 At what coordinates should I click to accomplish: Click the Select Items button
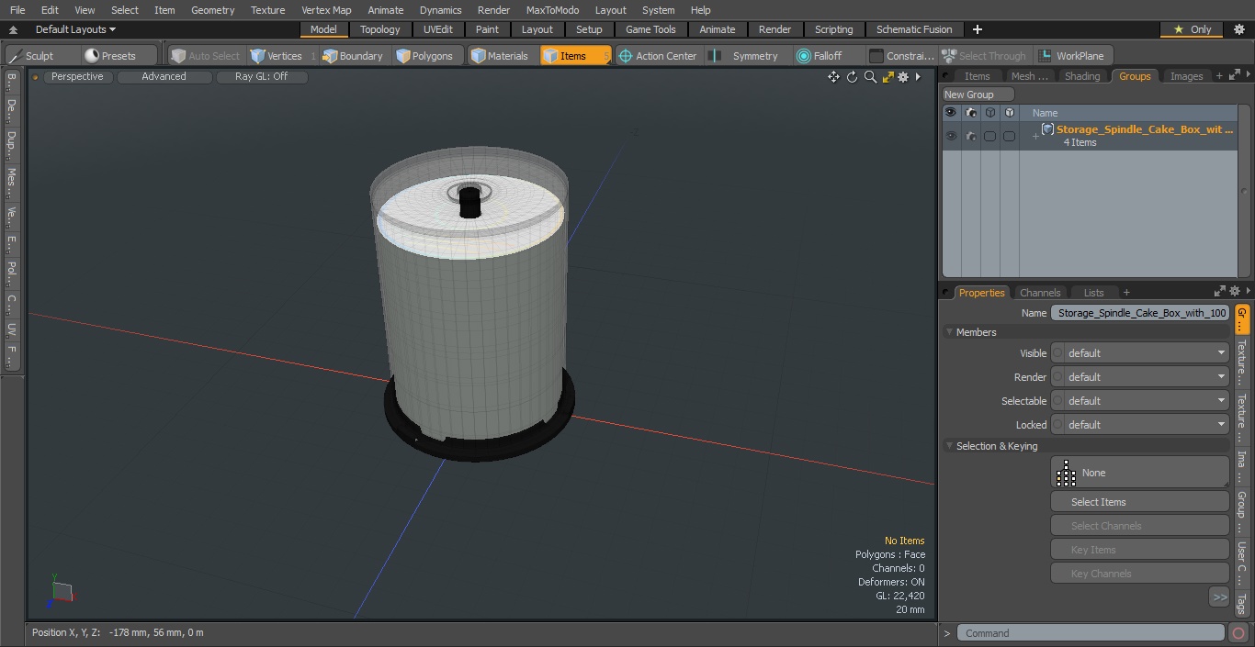(x=1139, y=502)
